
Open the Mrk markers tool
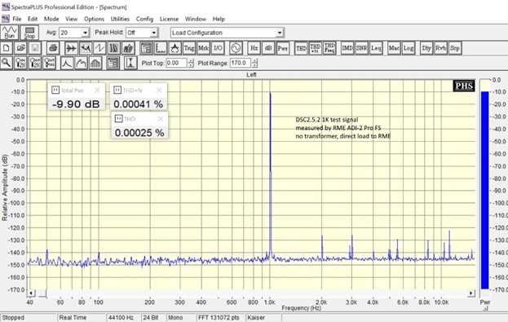pos(204,48)
